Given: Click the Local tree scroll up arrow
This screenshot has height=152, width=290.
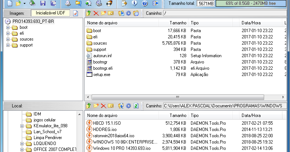Looking at the screenshot, I should 79,114.
